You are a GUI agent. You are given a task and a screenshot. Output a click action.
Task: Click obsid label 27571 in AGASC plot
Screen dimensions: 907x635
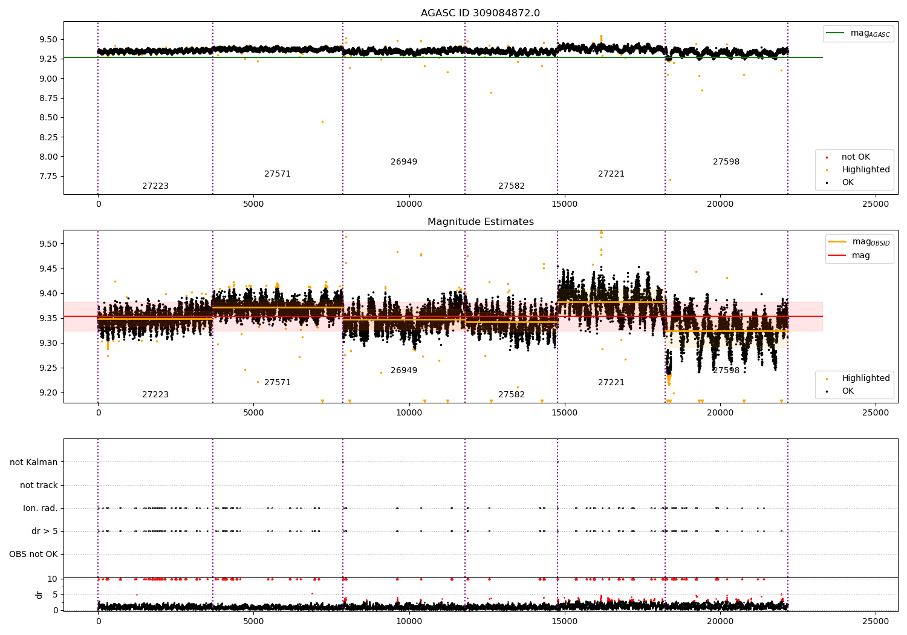click(278, 174)
